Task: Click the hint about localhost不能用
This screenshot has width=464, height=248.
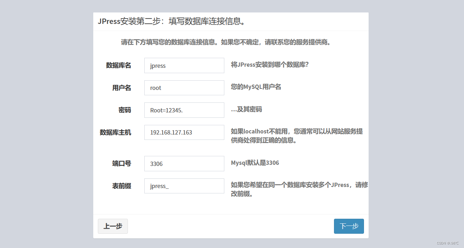Action: (297, 136)
